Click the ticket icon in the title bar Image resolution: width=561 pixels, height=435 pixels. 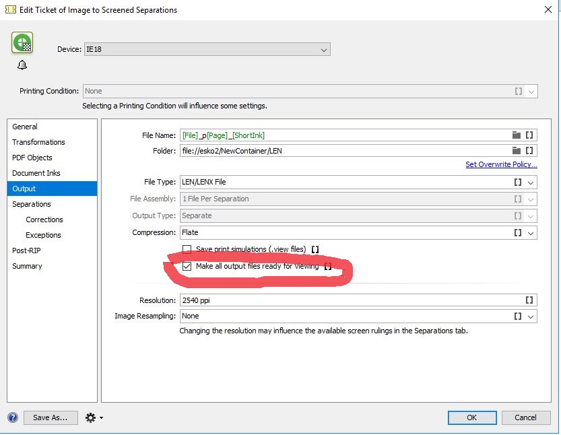click(11, 9)
